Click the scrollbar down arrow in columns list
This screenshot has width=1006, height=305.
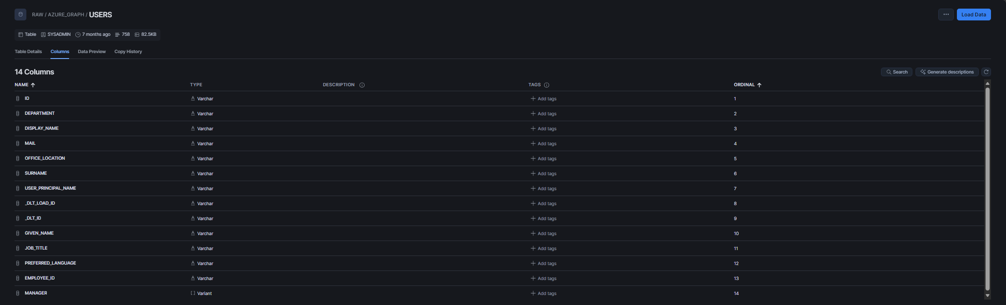click(987, 295)
